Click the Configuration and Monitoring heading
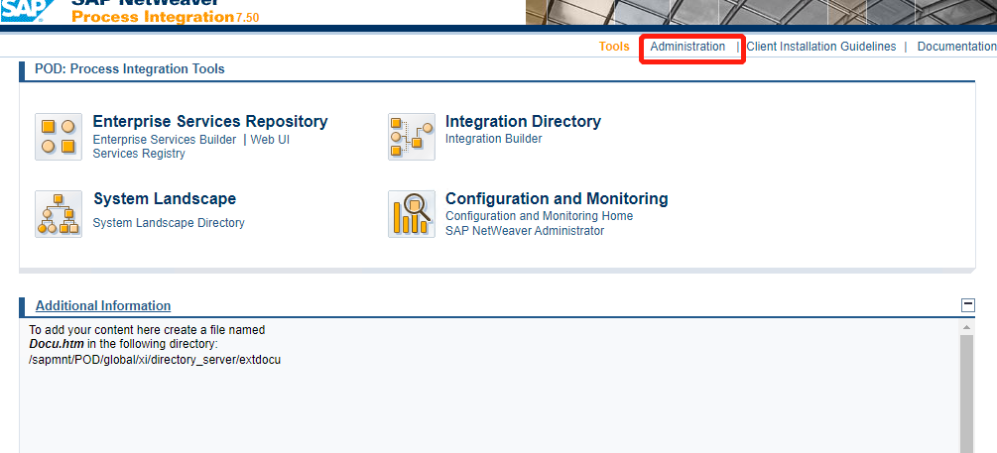Screen dimensions: 997x453 (x=557, y=199)
